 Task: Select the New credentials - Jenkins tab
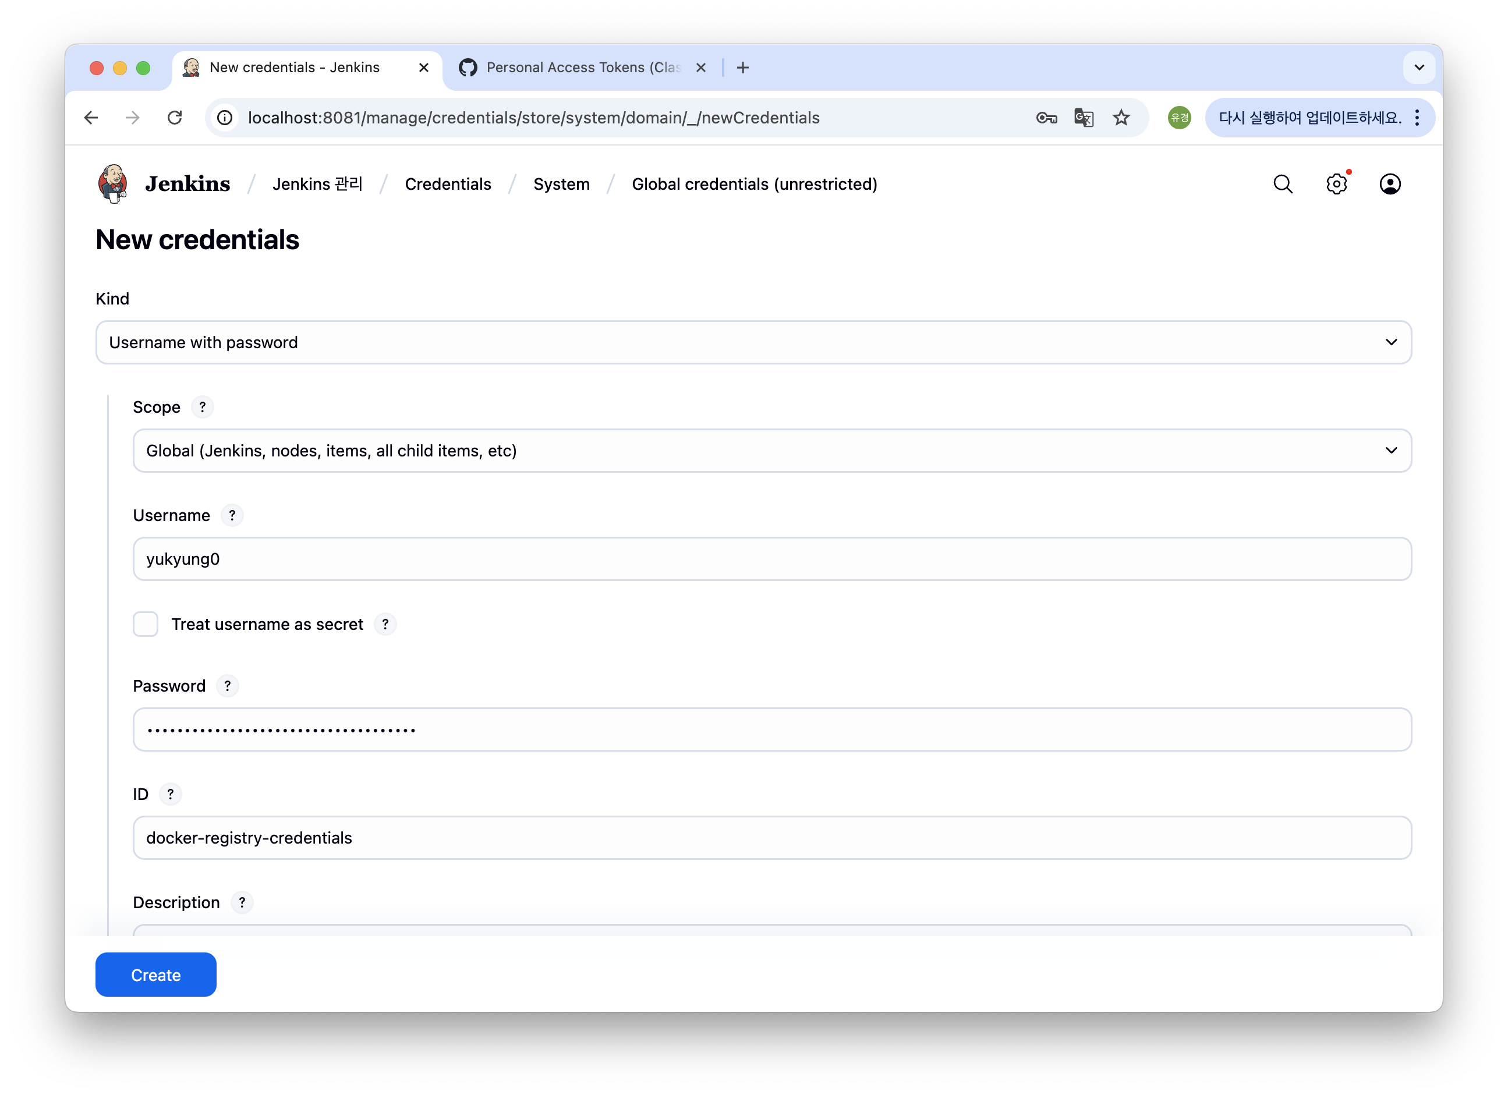coord(294,67)
